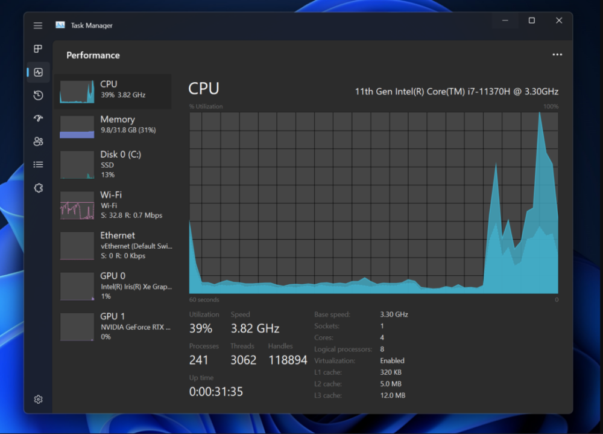Click the 3.30 GHz base speed value
603x434 pixels.
394,314
